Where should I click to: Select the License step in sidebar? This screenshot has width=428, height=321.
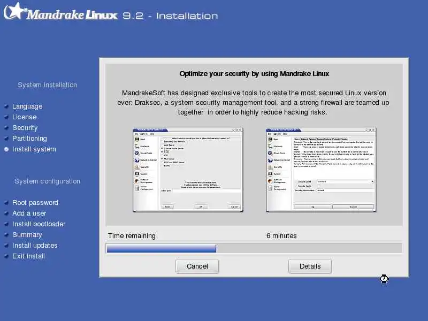pos(24,117)
